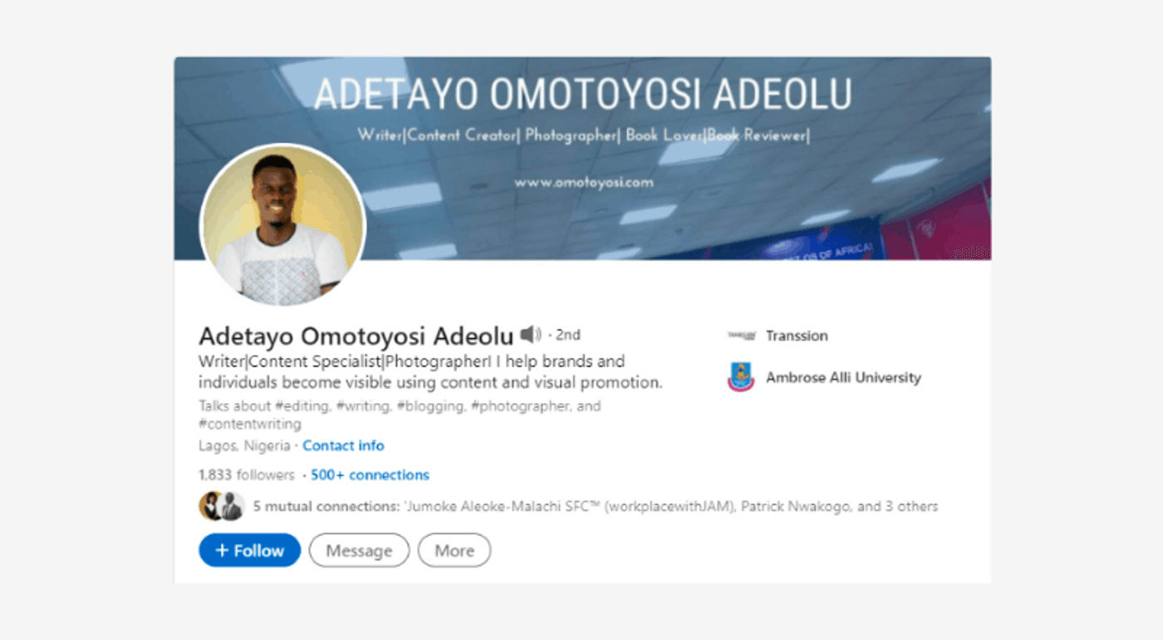The height and width of the screenshot is (640, 1163).
Task: Click the 1,833 followers count
Action: (x=246, y=475)
